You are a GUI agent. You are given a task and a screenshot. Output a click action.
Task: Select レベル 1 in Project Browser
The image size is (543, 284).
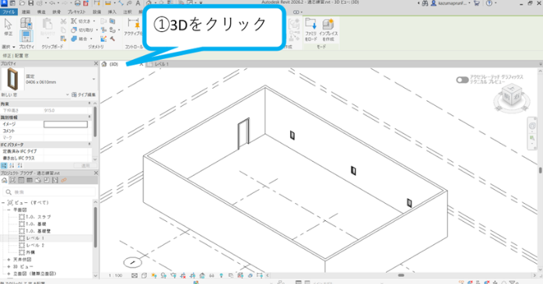[35, 238]
